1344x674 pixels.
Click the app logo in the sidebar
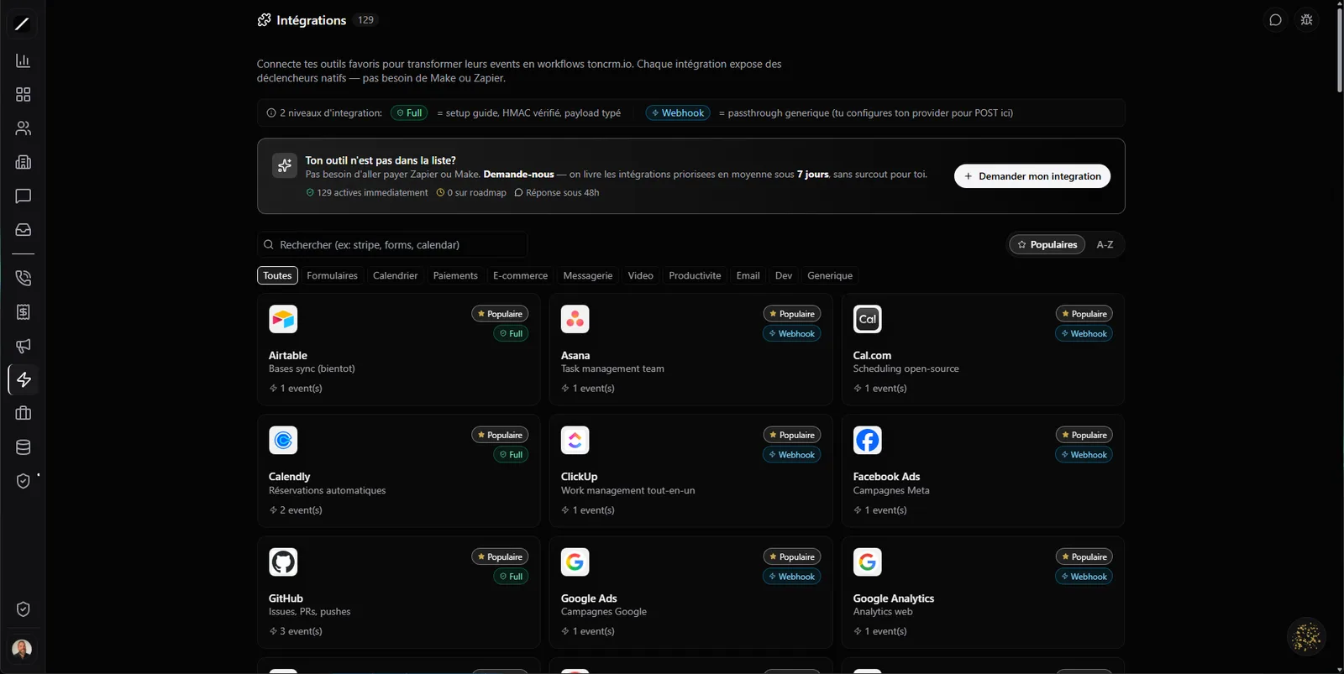click(x=23, y=24)
